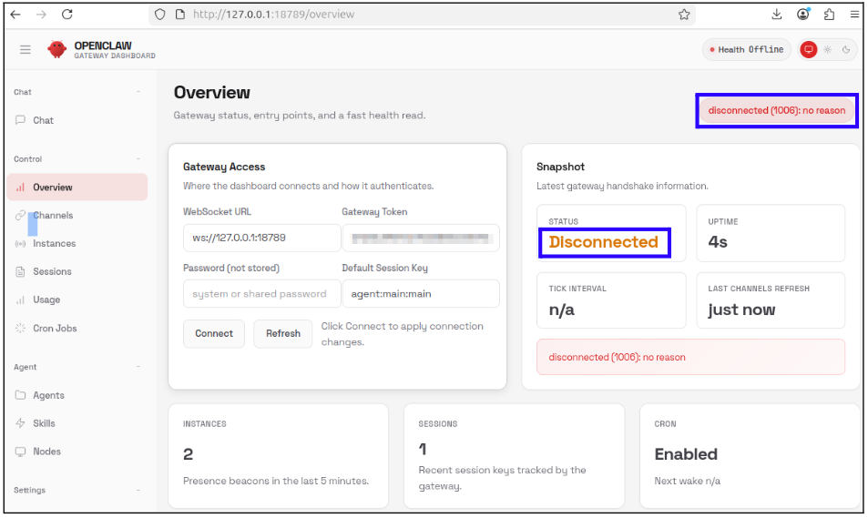Click the Last Channels Refresh just now value
Screen dimensions: 868x518
point(741,310)
